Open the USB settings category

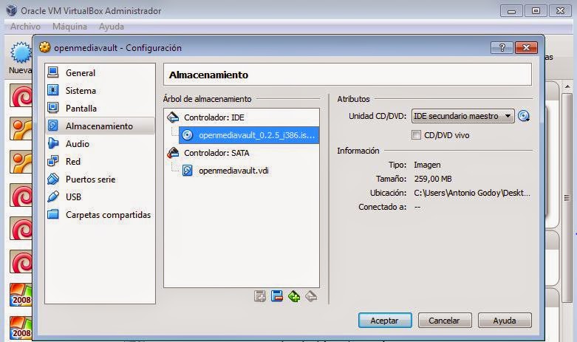click(99, 196)
